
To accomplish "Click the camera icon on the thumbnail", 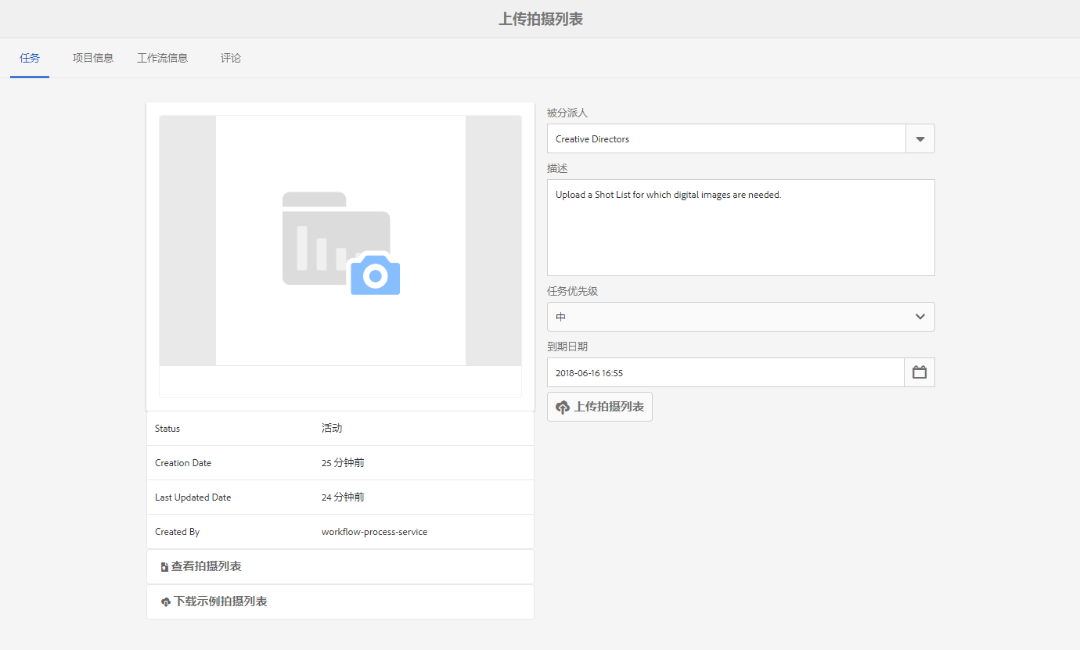I will click(x=376, y=274).
